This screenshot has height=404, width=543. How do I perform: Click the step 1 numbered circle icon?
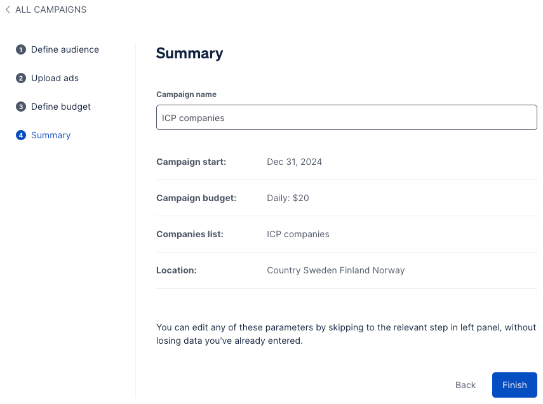tap(21, 49)
